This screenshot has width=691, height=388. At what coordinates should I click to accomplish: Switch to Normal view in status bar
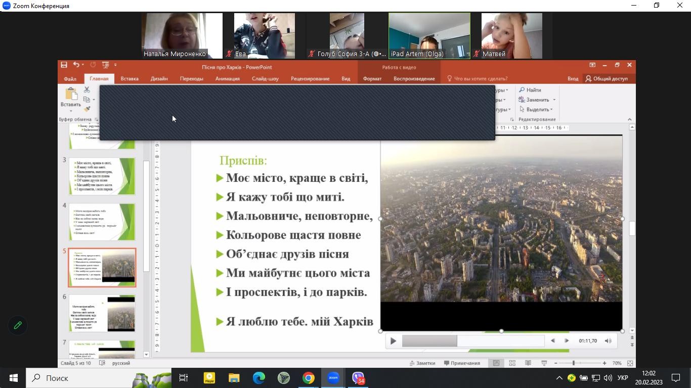[x=496, y=363]
